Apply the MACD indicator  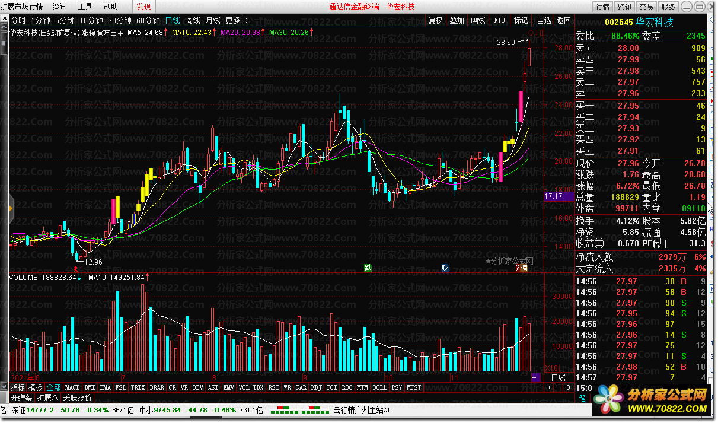click(x=72, y=387)
